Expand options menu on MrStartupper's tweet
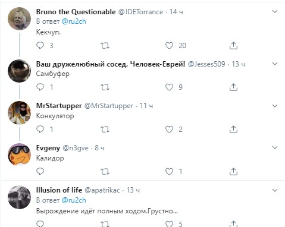Viewport: 285px width, 227px height. pos(275,106)
